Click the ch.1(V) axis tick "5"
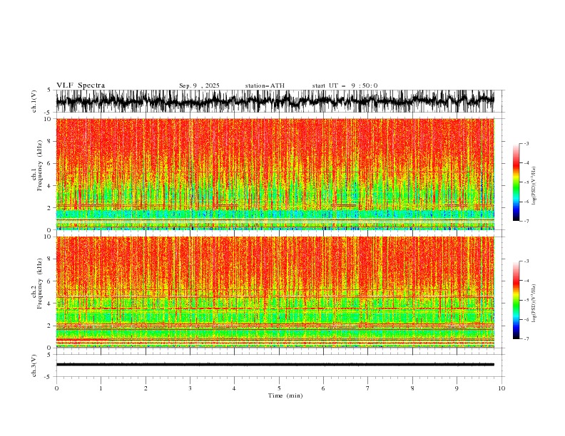Viewport: 565px width, 436px height. tap(49, 90)
